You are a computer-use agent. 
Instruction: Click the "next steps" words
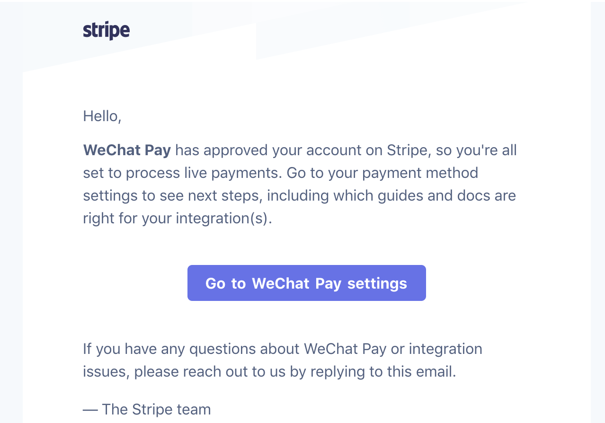click(224, 195)
